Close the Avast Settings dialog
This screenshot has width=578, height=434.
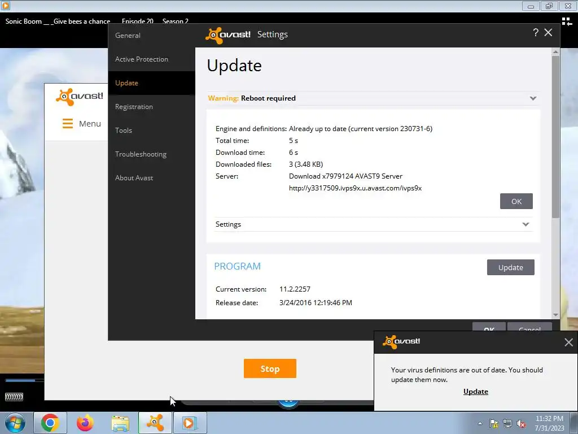coord(548,32)
